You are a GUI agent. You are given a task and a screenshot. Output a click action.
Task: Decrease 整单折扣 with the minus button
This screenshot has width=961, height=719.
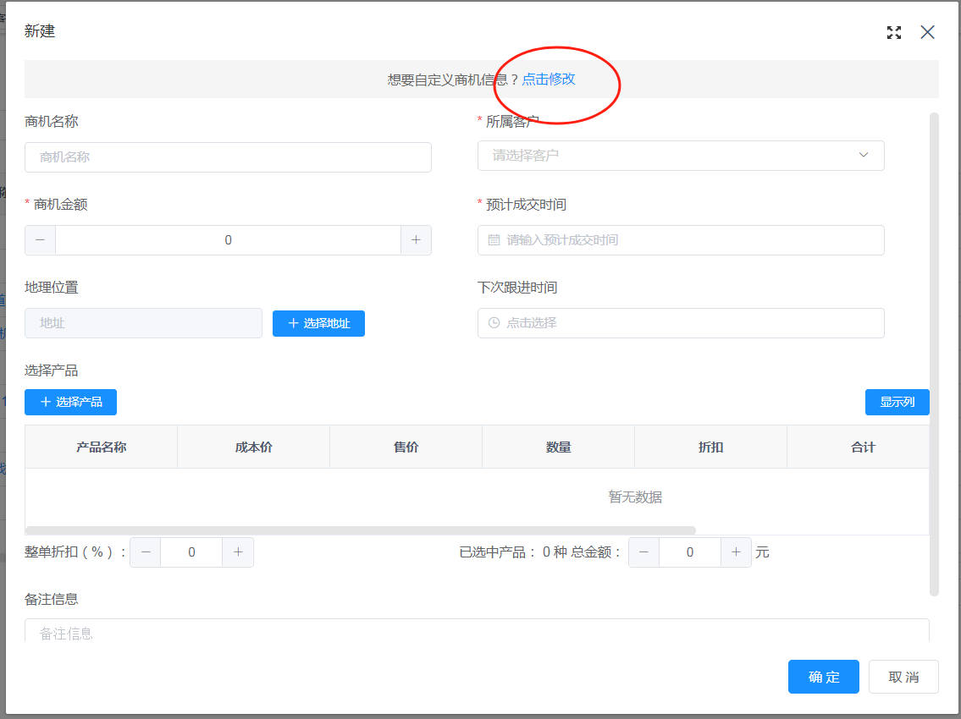coord(146,552)
